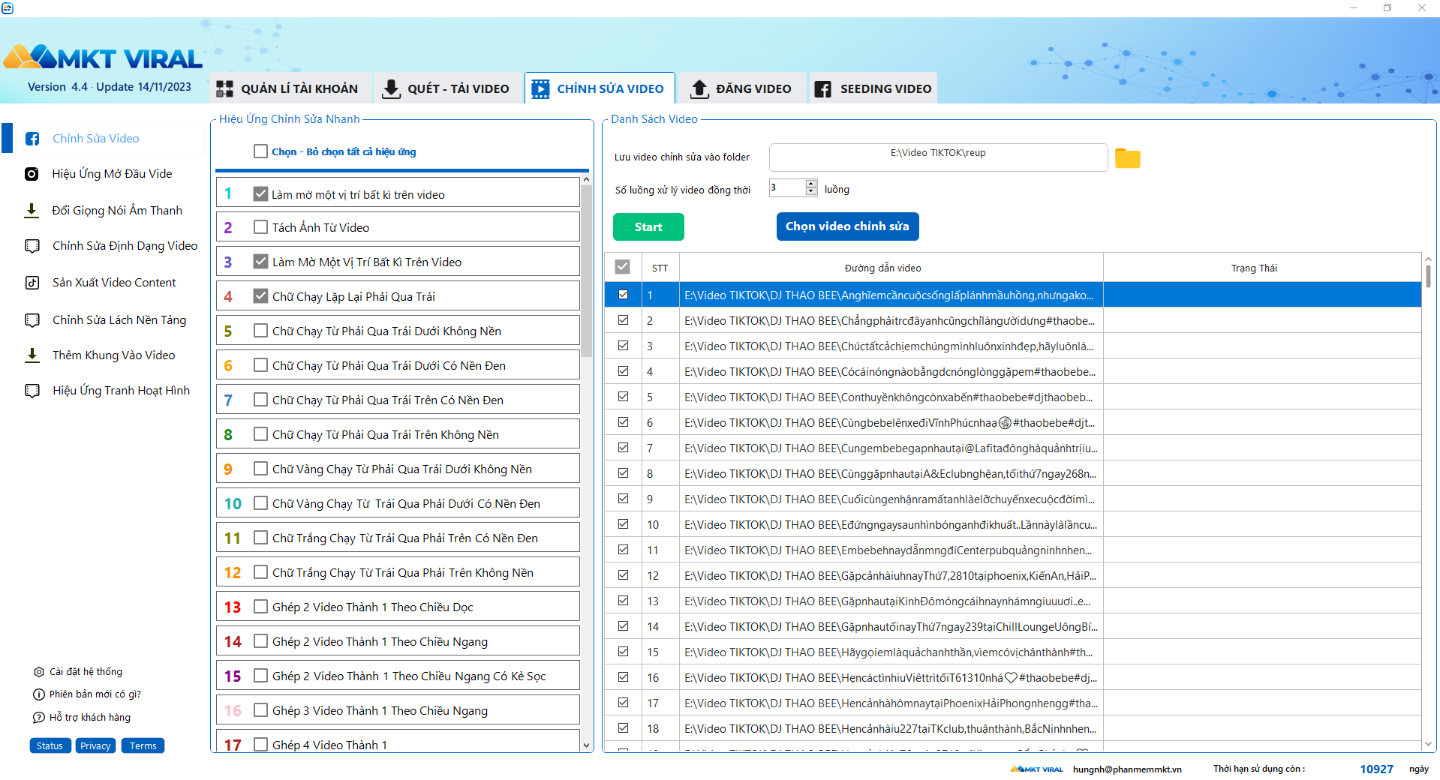This screenshot has width=1440, height=780.
Task: Click the thread count number field
Action: click(x=787, y=187)
